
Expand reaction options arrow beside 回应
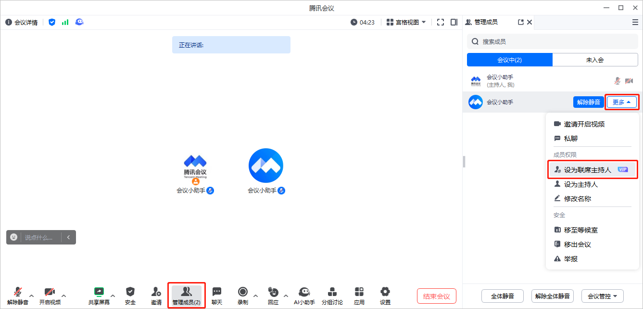[286, 296]
